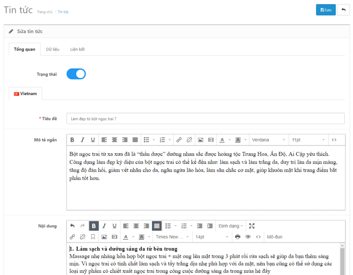
Task: Insert link in Mô tả ngắn editor
Action: point(179,140)
